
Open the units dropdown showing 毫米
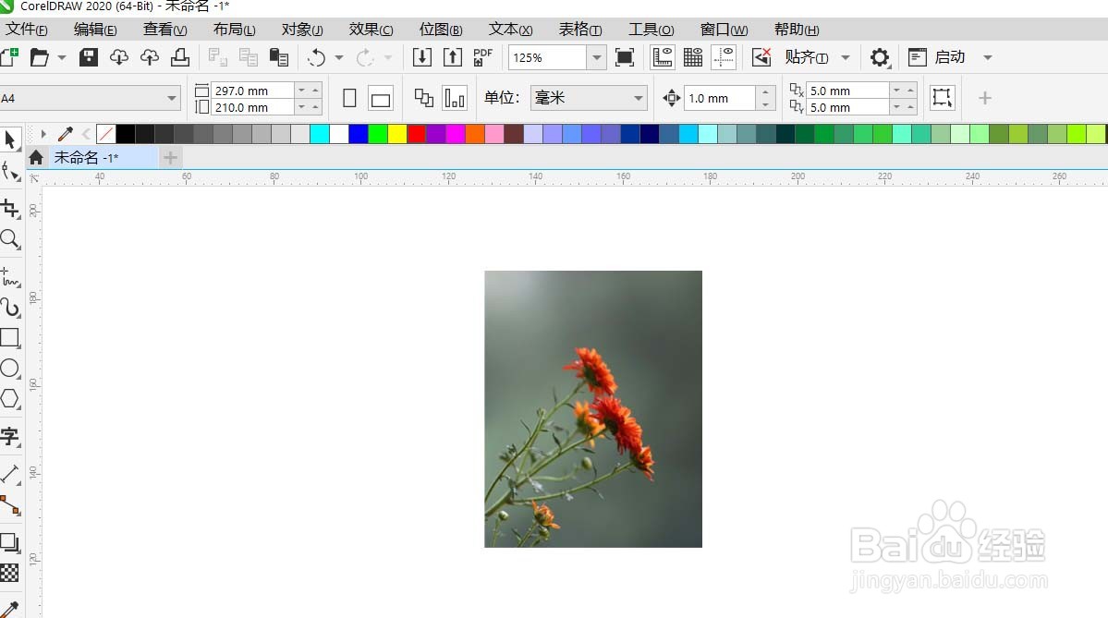[x=638, y=97]
